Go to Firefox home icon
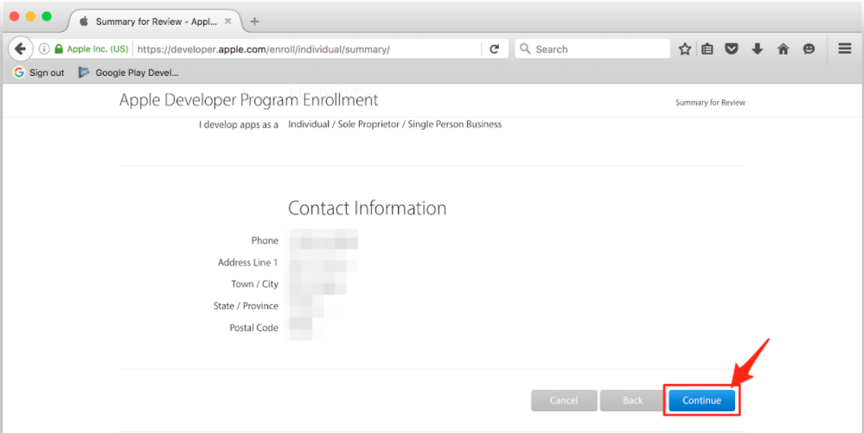The height and width of the screenshot is (433, 864). 783,49
